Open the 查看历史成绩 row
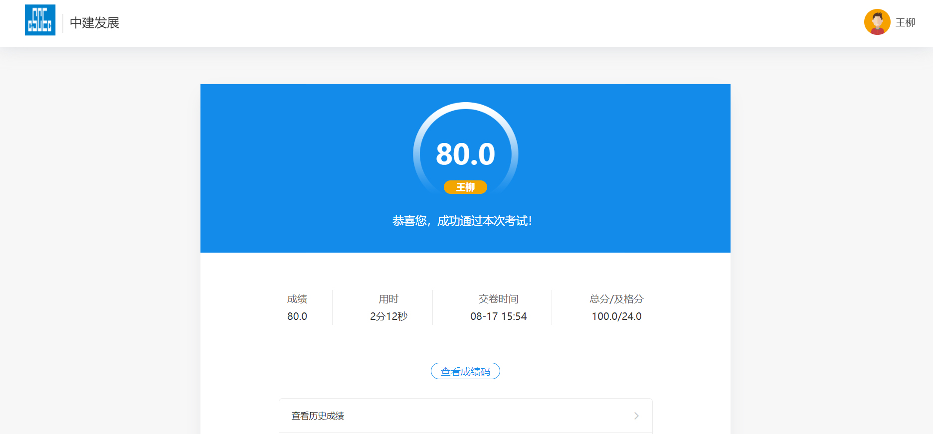933x434 pixels. [x=318, y=416]
